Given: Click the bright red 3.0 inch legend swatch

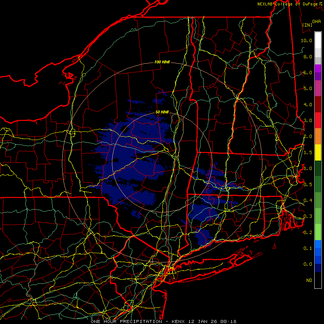Looking at the screenshot, I should point(318,120).
